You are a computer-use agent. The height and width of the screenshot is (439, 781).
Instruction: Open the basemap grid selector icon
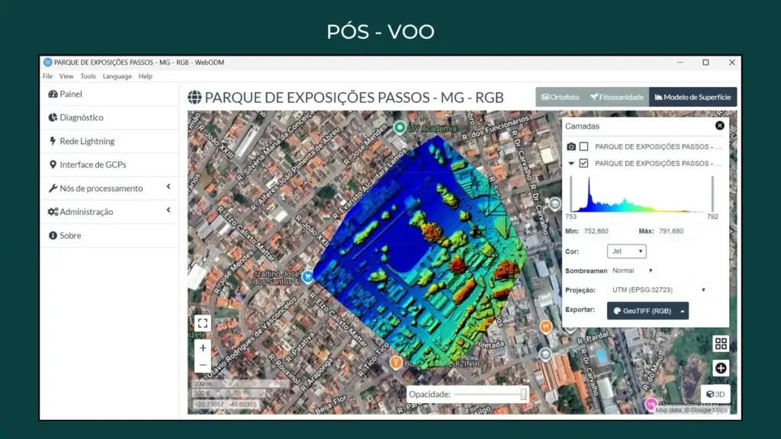721,344
